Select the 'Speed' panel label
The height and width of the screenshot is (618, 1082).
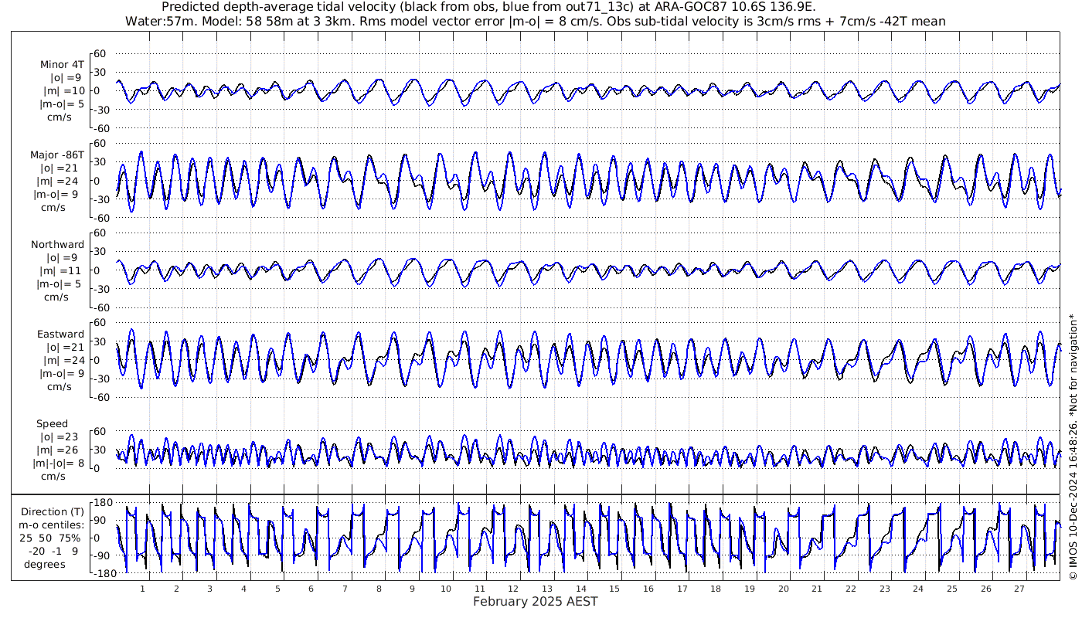point(53,423)
